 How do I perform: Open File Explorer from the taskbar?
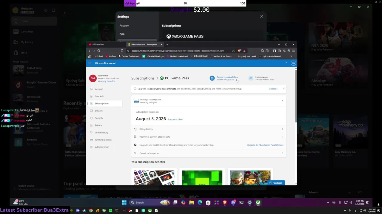point(192,203)
